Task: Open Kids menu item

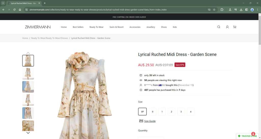Action: tap(175, 27)
